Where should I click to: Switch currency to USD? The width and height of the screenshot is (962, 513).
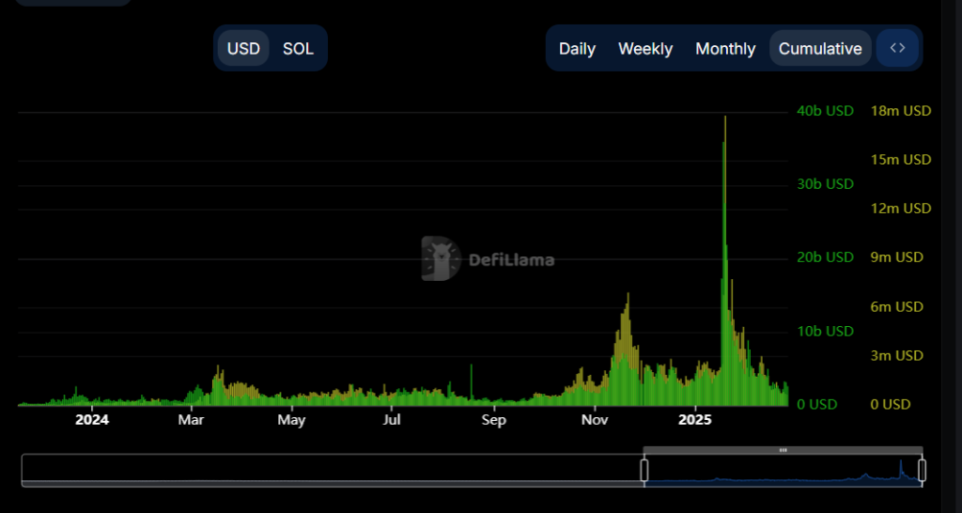[243, 49]
